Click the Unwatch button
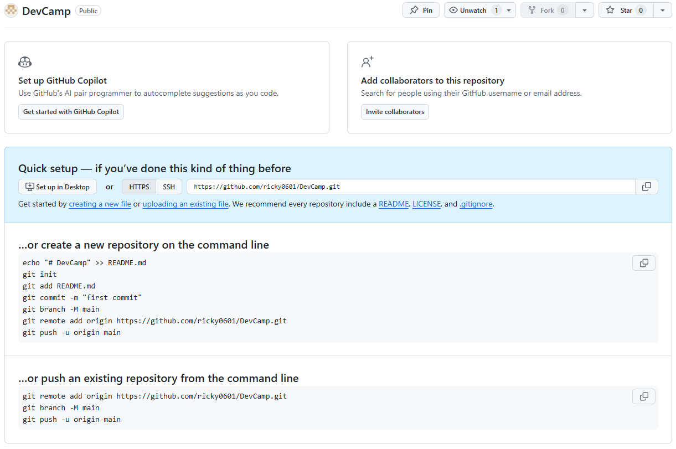This screenshot has height=449, width=676. tap(473, 10)
